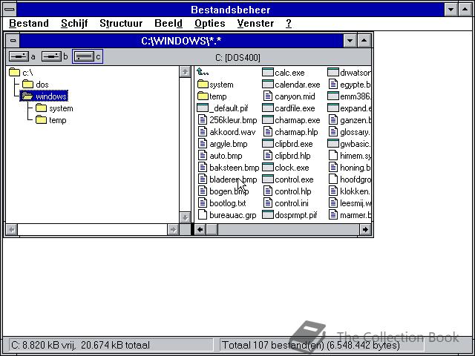Select drive c icon
This screenshot has height=356, width=475.
coord(84,56)
